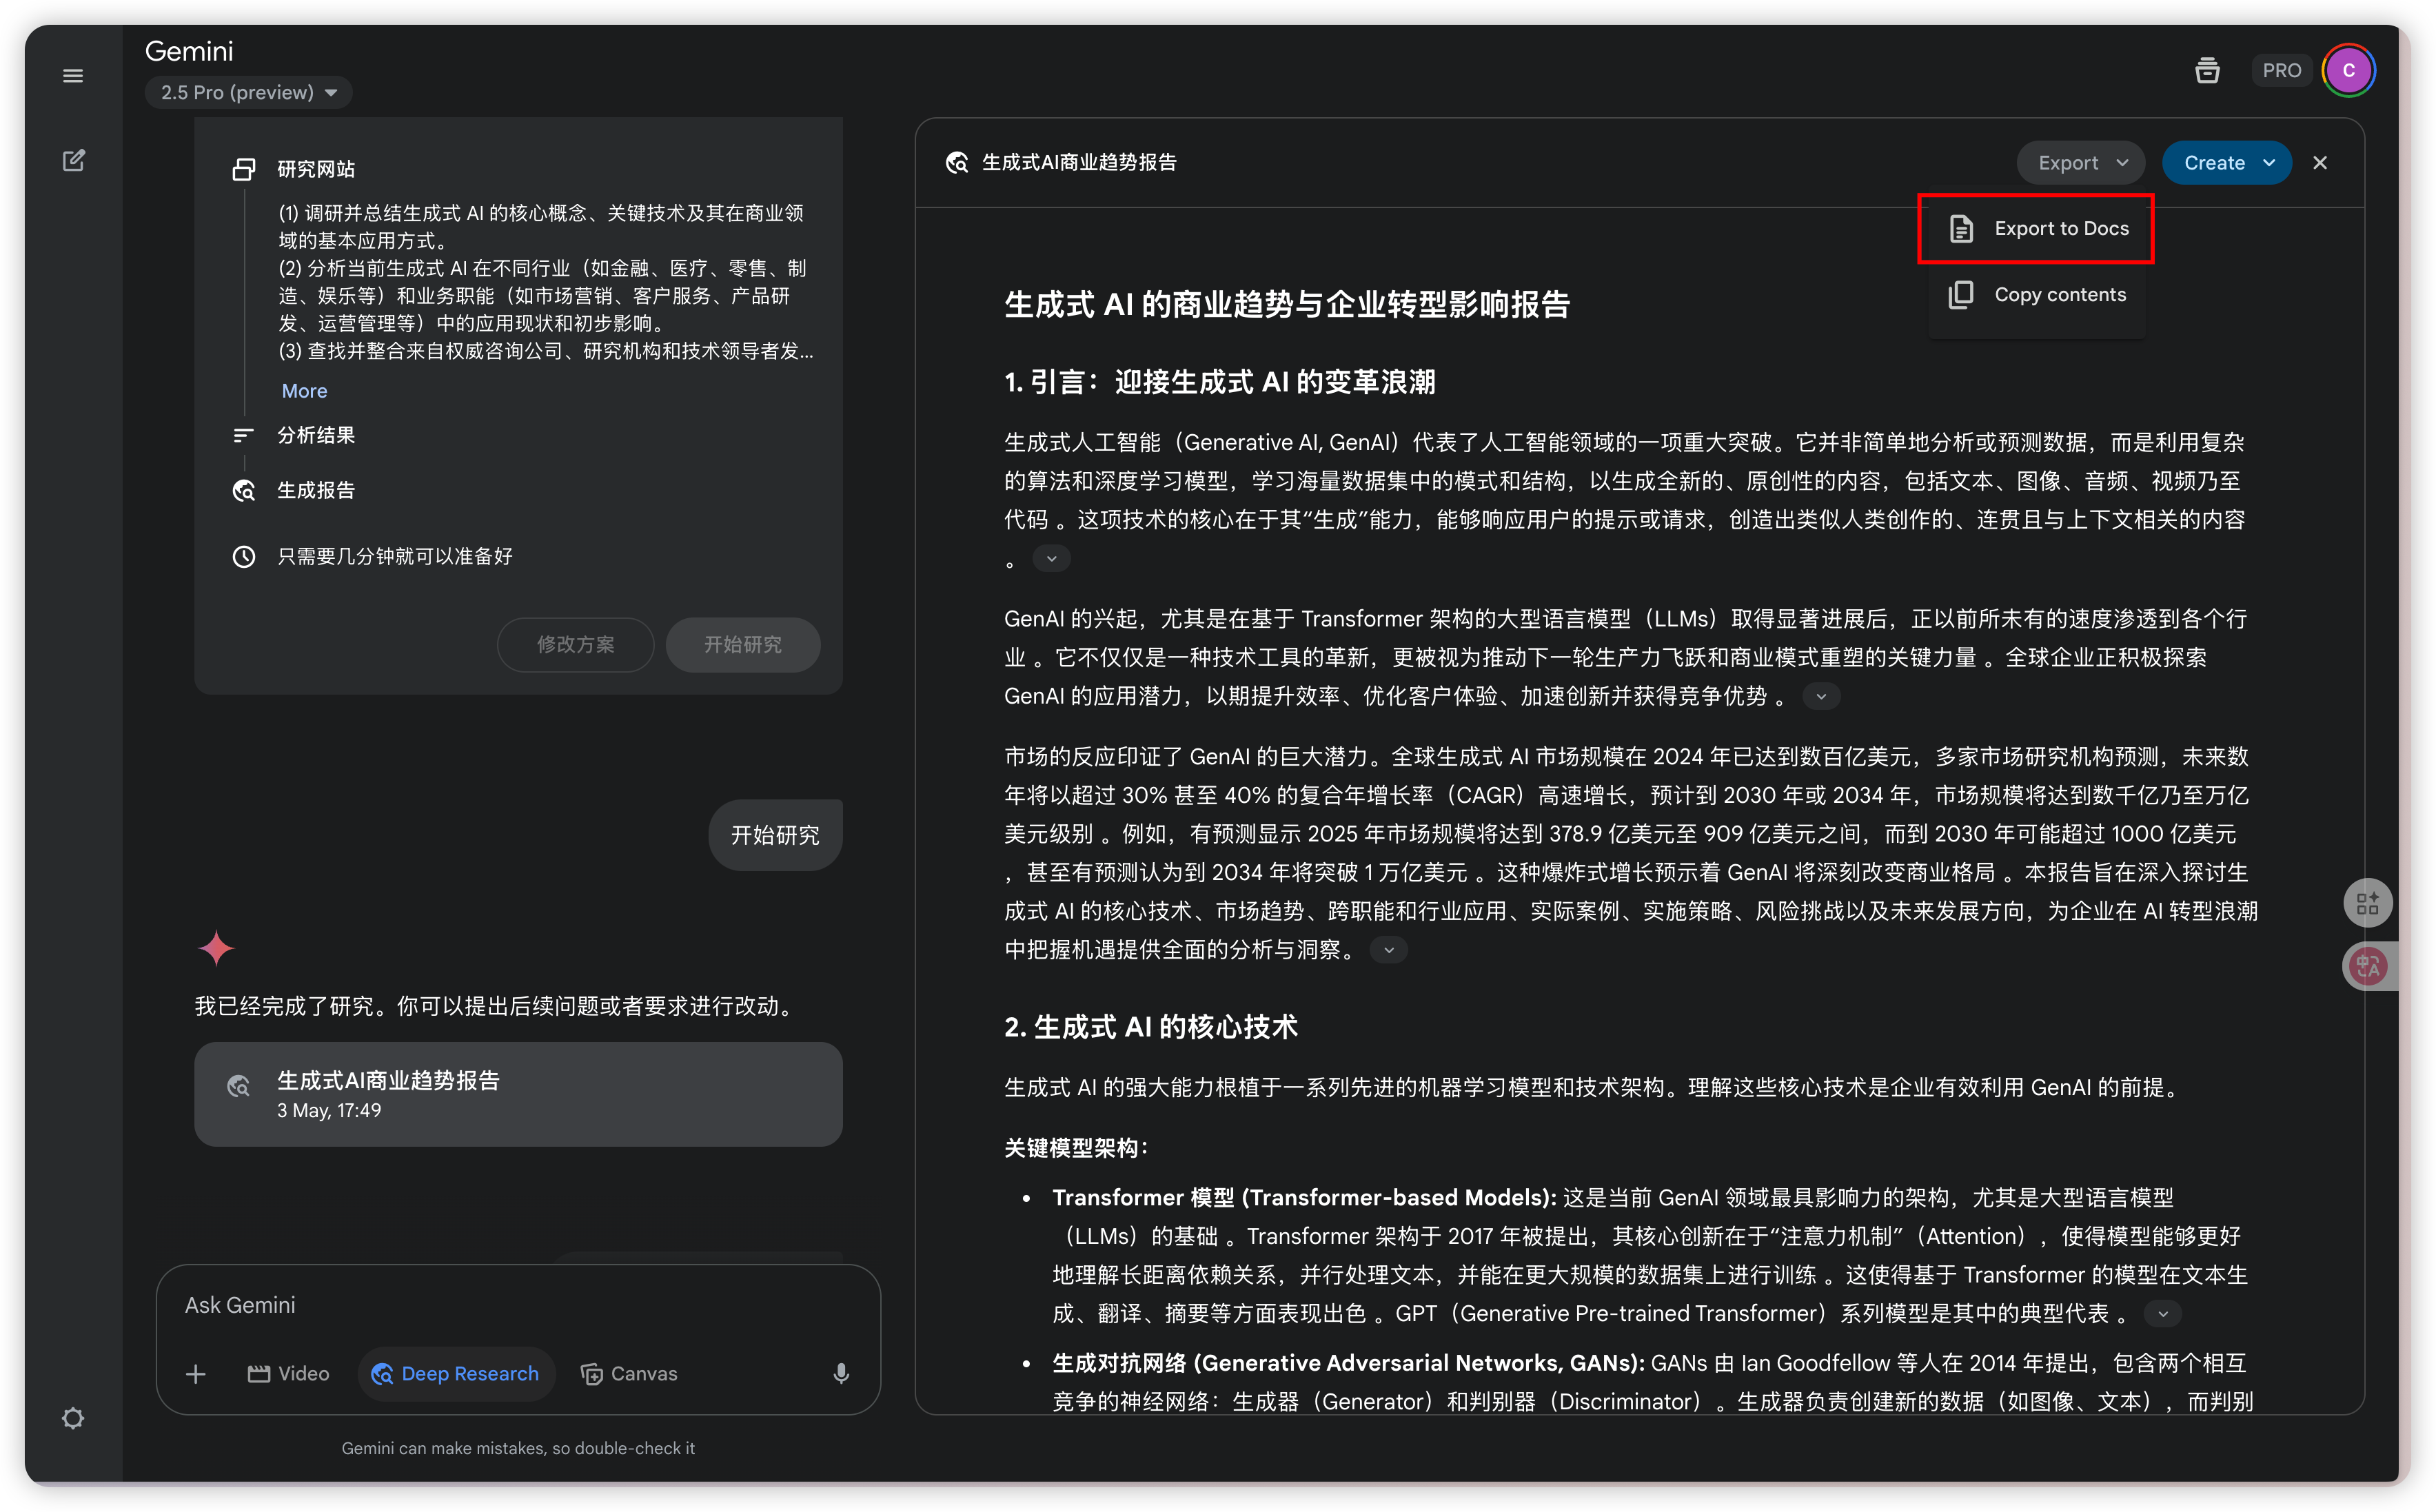Click the 3 May, 17:49 timestamp
Viewport: 2436px width, 1512px height.
tap(329, 1110)
